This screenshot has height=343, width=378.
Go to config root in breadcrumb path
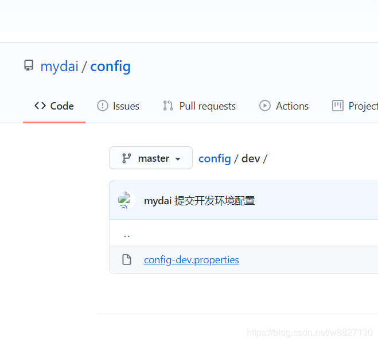[215, 159]
